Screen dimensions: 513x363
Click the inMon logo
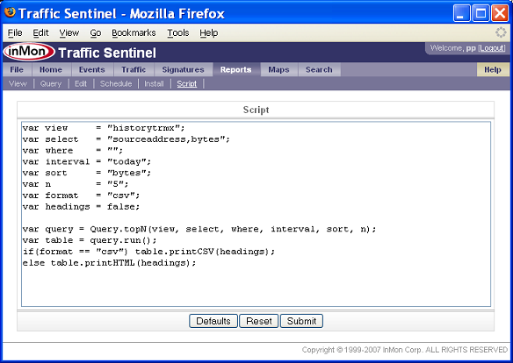29,52
